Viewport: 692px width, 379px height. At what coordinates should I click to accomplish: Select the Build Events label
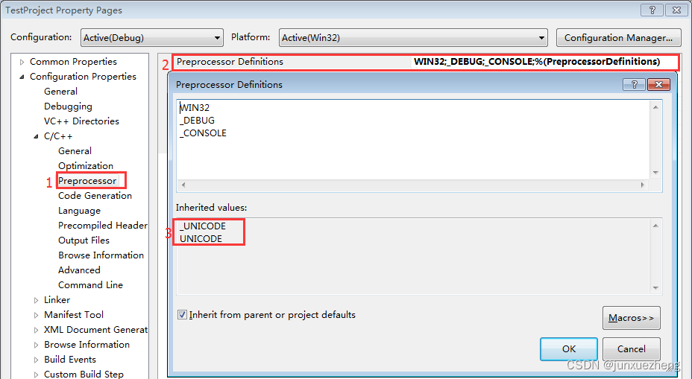tap(70, 360)
